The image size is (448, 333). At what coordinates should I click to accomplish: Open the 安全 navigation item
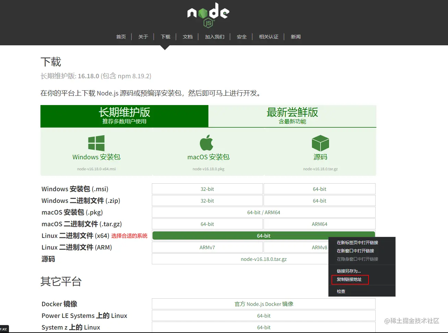pos(242,37)
